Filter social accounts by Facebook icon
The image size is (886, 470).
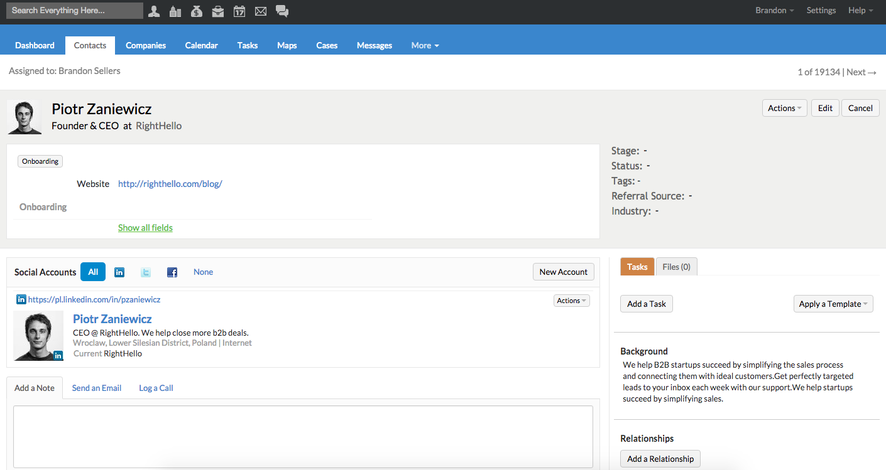172,272
